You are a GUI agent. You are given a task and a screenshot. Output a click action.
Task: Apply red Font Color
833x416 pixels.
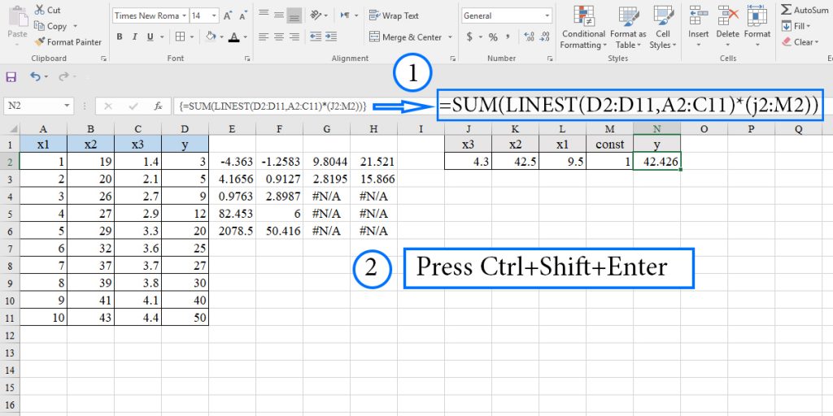pyautogui.click(x=233, y=37)
